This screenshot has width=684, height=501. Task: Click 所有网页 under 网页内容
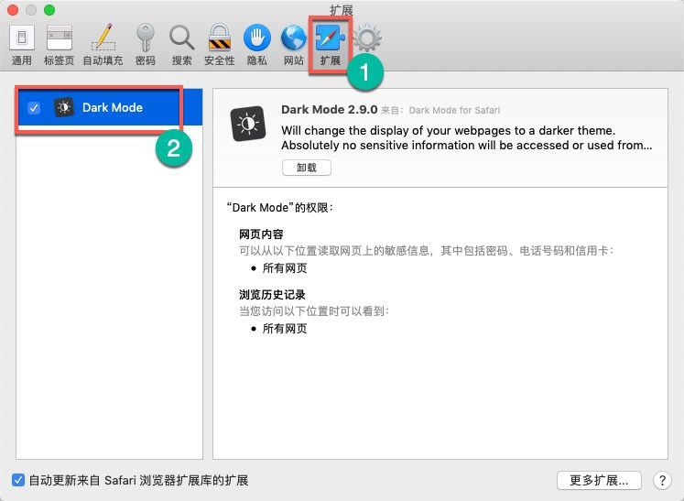tap(285, 268)
